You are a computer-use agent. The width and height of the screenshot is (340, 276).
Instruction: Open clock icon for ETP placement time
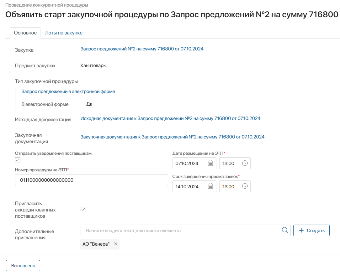tap(245, 163)
